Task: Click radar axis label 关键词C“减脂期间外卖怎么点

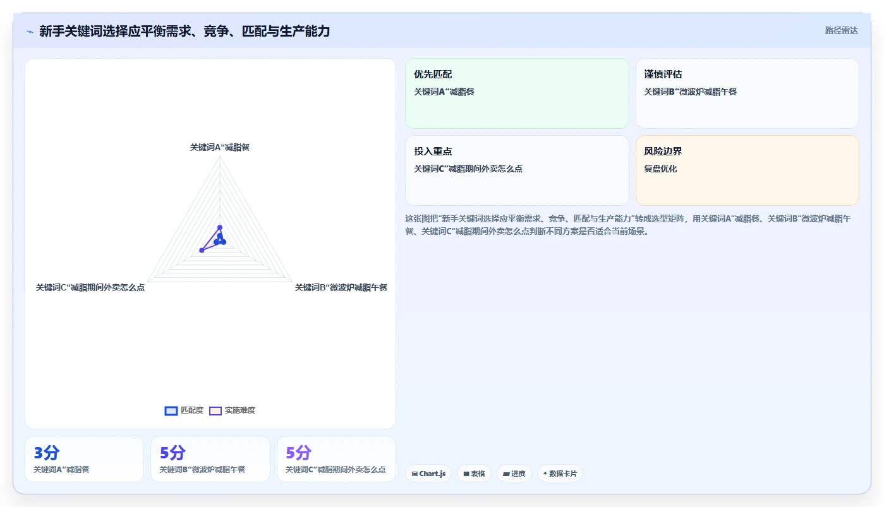Action: [x=90, y=287]
